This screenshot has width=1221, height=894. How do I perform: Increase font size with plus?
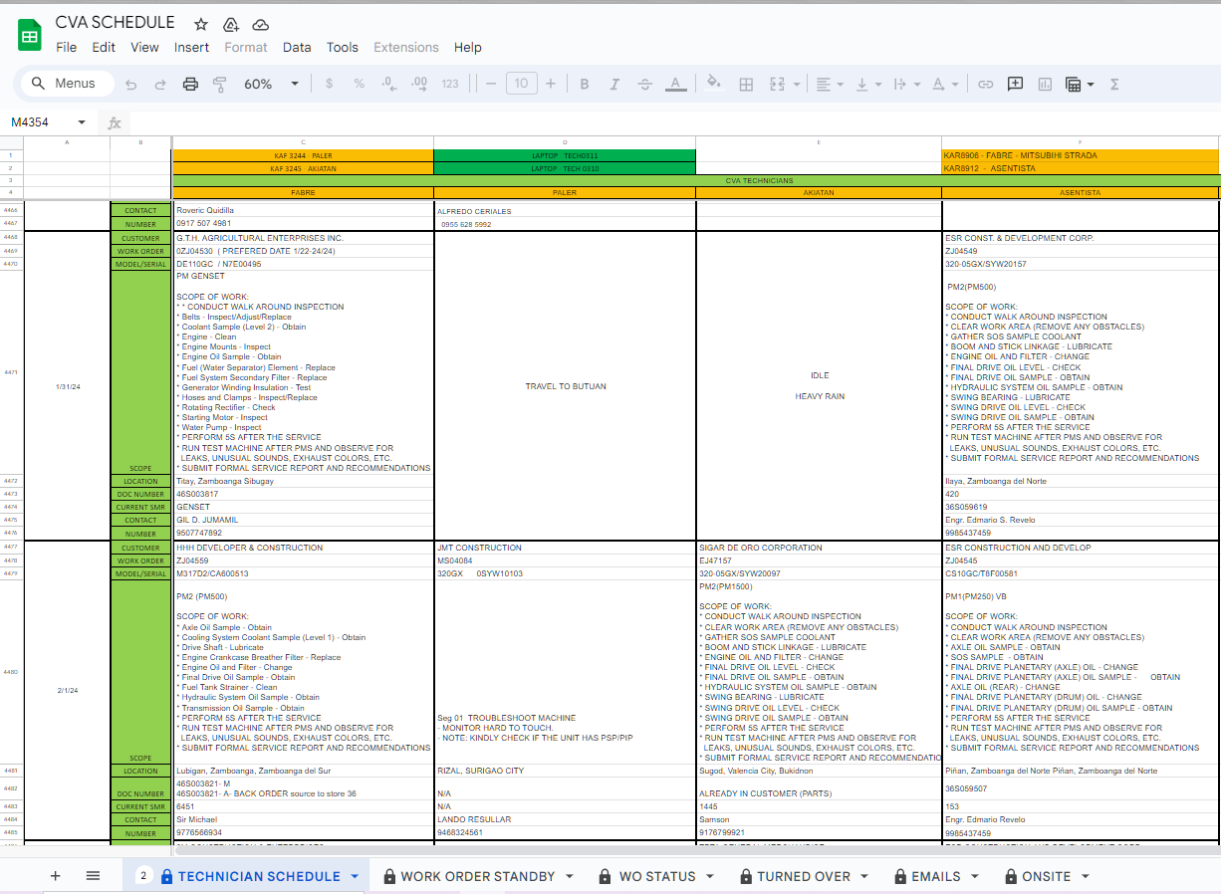coord(551,84)
